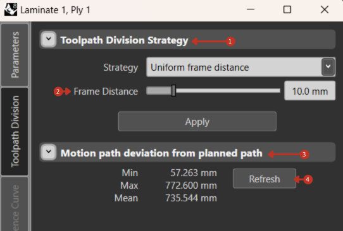This screenshot has height=231, width=343.
Task: Open the partially visible Curve tab
Action: (x=15, y=204)
